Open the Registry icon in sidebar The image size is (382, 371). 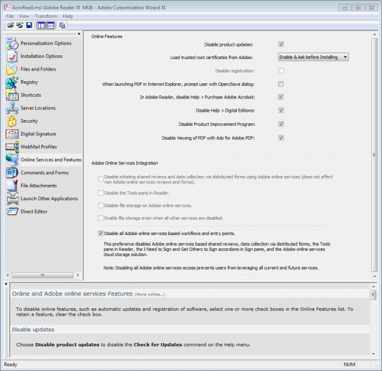[12, 82]
